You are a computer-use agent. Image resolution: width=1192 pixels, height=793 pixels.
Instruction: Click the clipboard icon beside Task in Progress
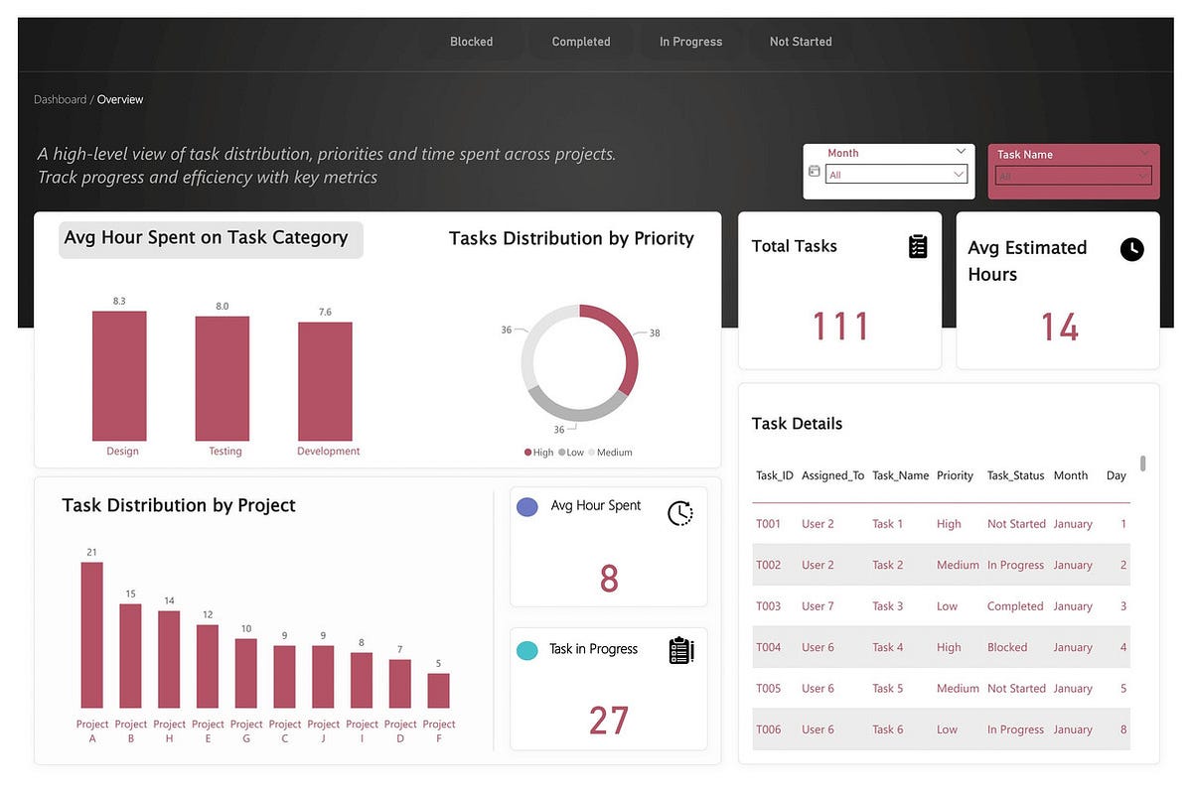pyautogui.click(x=680, y=649)
